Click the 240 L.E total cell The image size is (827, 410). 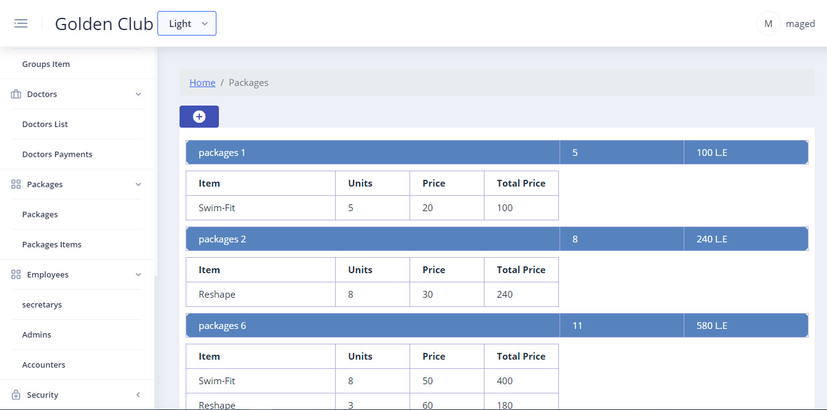pyautogui.click(x=746, y=239)
